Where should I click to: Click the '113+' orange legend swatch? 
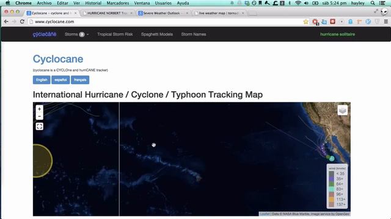pyautogui.click(x=331, y=200)
